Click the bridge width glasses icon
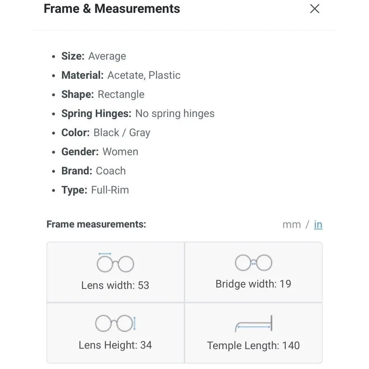This screenshot has height=369, width=369. pyautogui.click(x=254, y=263)
